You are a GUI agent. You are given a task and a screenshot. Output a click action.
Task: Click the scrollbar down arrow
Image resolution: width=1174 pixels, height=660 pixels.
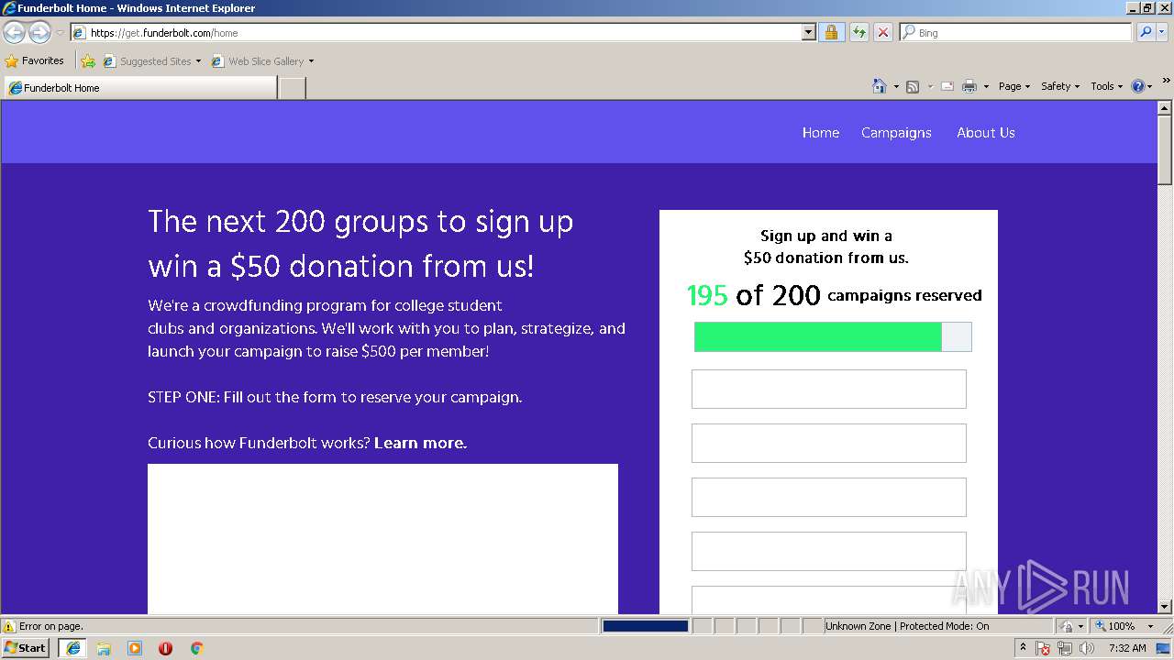(1165, 606)
